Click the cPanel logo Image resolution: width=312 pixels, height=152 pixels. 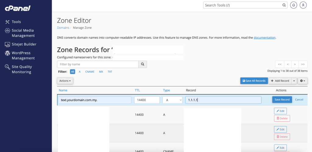pyautogui.click(x=17, y=8)
